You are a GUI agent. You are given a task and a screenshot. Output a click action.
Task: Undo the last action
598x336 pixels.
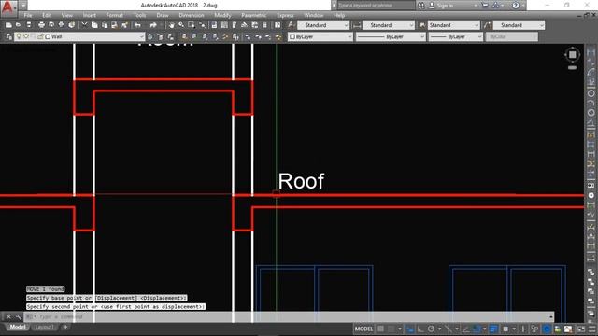tap(137, 25)
